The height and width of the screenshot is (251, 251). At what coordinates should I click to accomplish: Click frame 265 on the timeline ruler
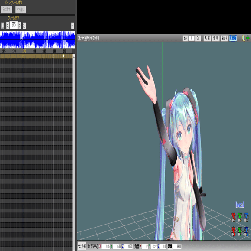pos(3,51)
